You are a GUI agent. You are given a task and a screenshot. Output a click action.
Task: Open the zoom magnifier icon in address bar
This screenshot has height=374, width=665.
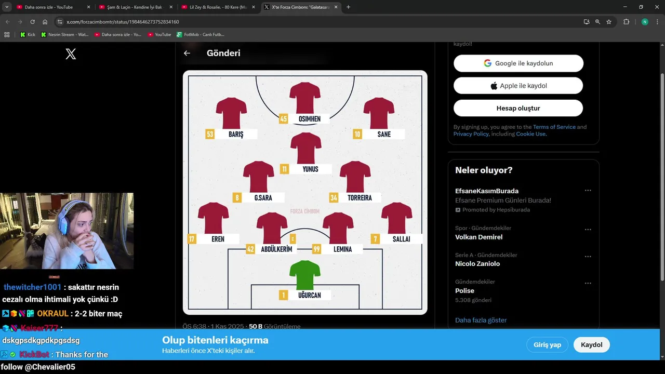coord(597,22)
